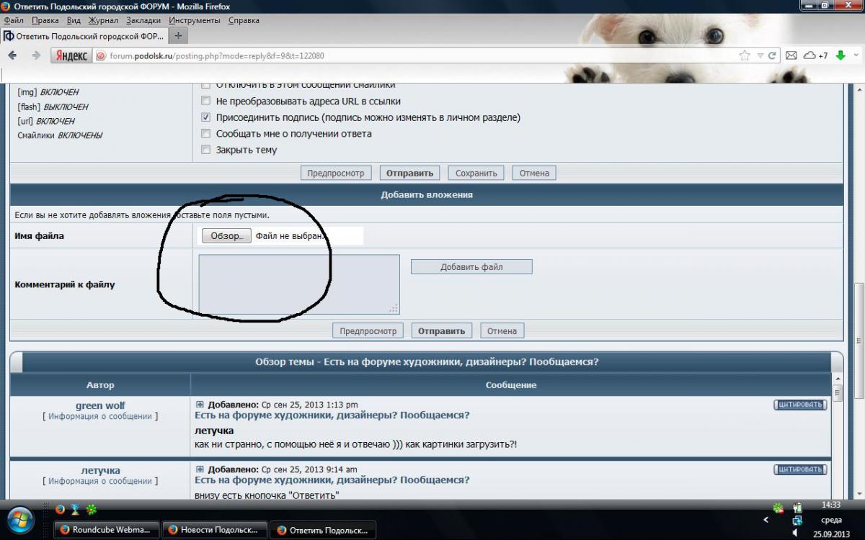865x540 pixels.
Task: Show hidden system tray icons arrow
Action: pyautogui.click(x=766, y=520)
